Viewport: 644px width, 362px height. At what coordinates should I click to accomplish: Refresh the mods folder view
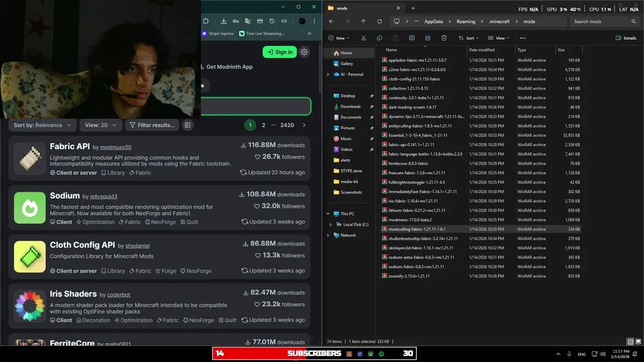click(x=379, y=22)
